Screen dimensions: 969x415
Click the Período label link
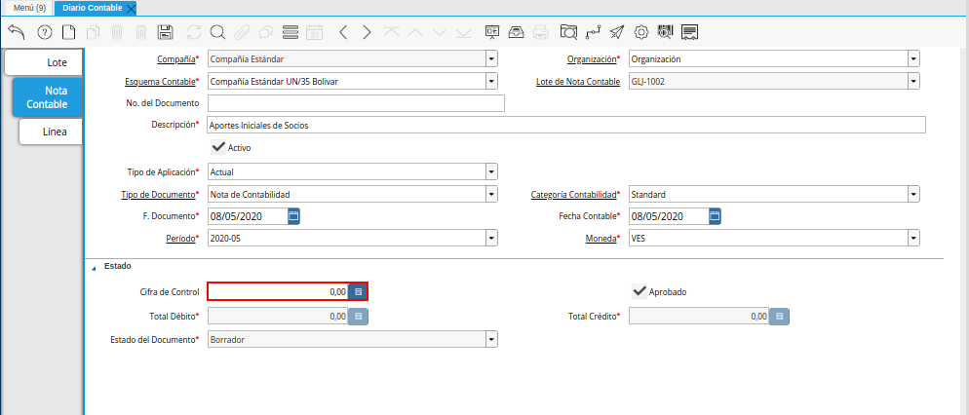(181, 238)
